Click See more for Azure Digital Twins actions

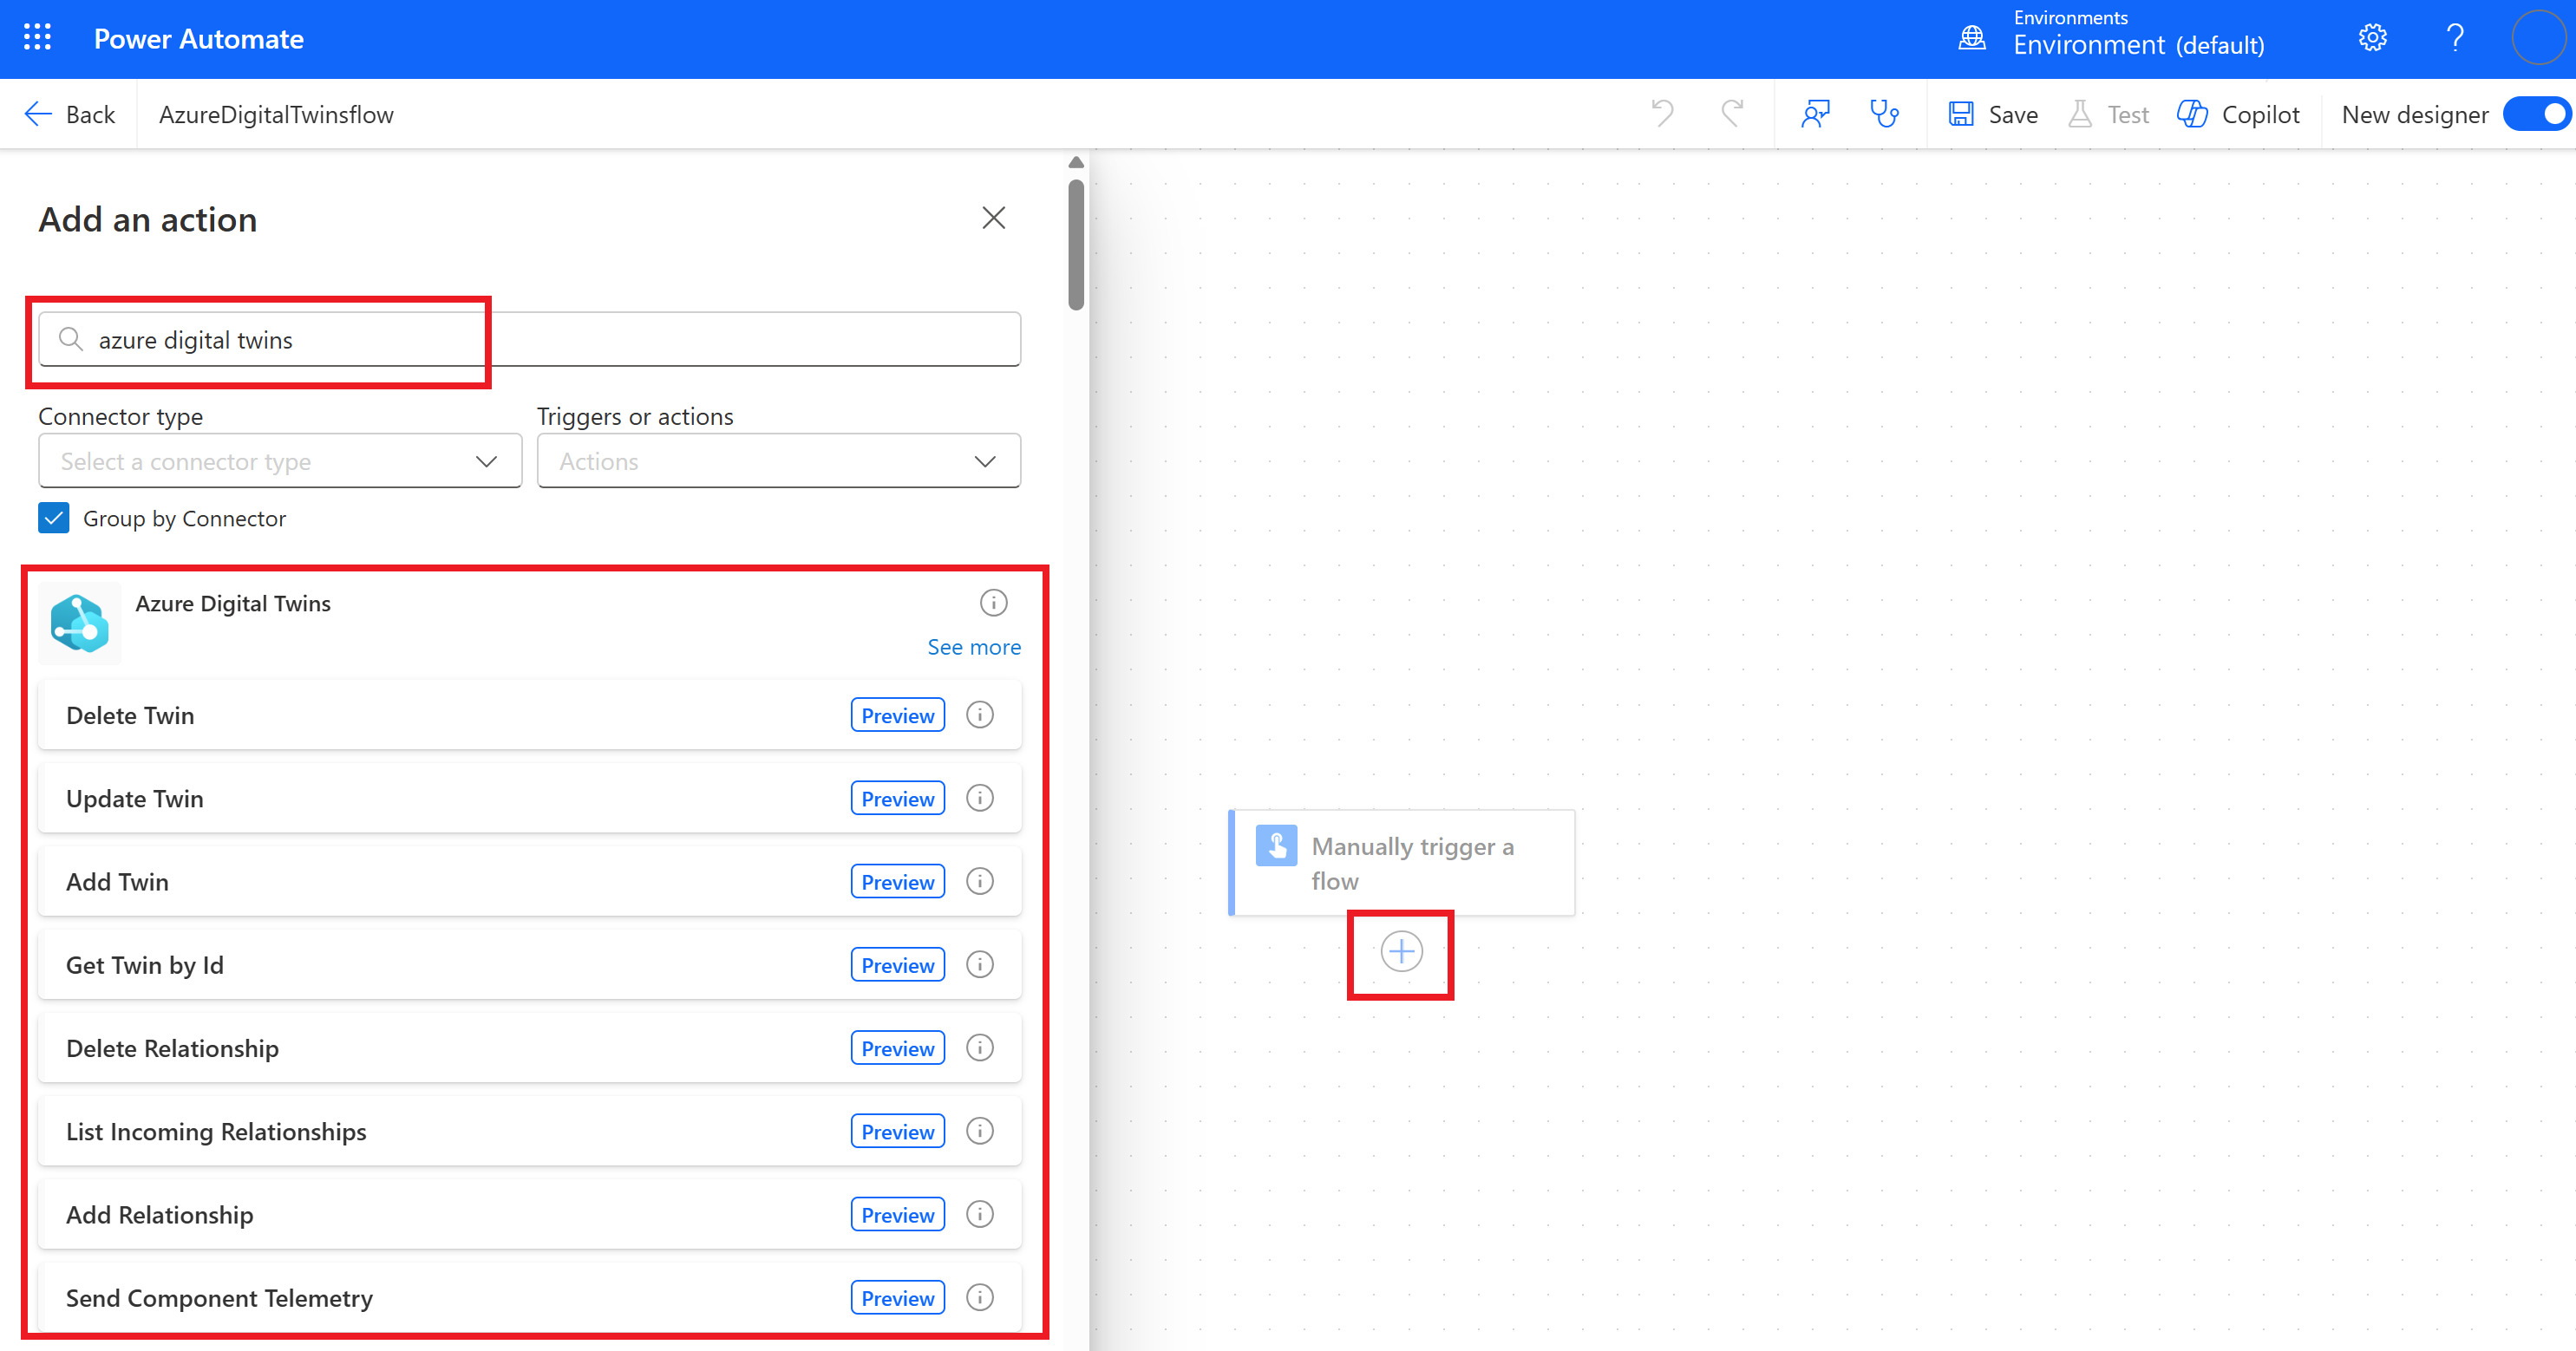click(973, 646)
